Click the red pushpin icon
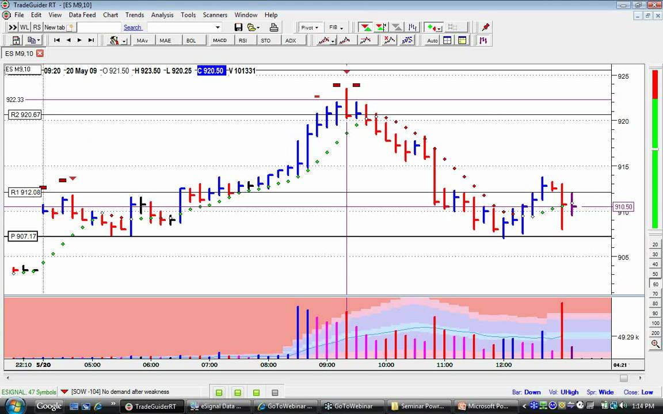 (485, 28)
